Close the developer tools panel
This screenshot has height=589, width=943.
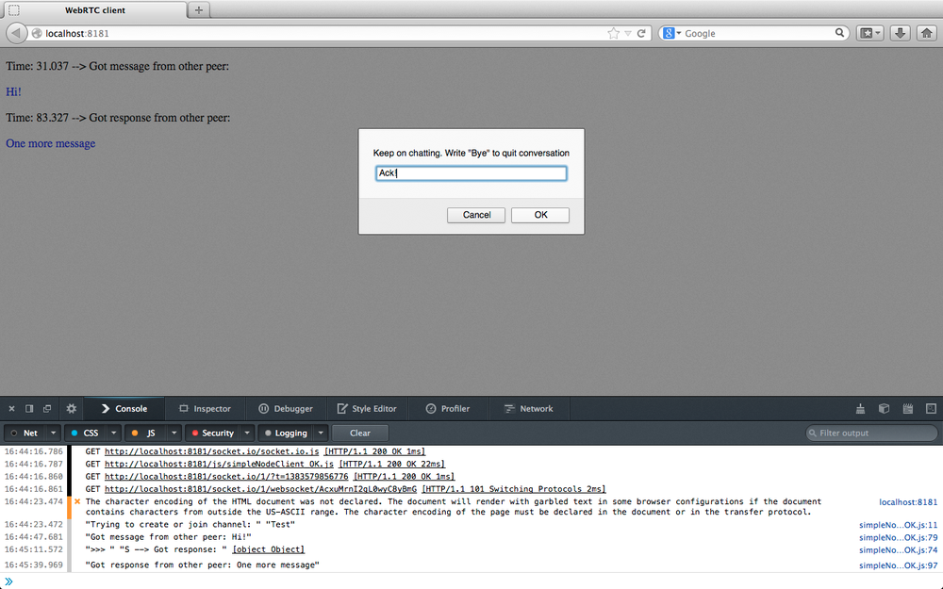coord(11,409)
